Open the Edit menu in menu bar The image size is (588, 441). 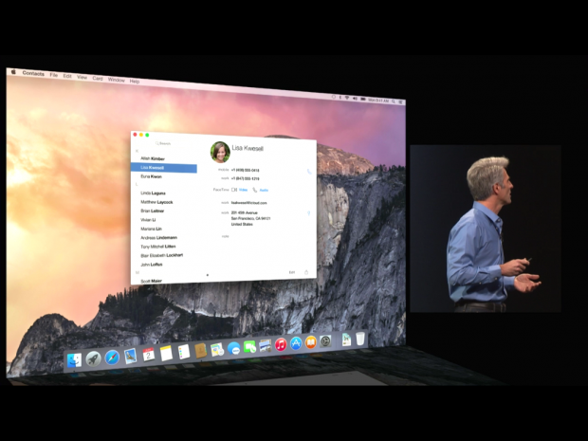[x=67, y=76]
